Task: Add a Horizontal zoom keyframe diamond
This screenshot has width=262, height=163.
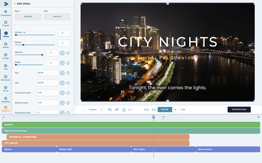Action: point(68,93)
